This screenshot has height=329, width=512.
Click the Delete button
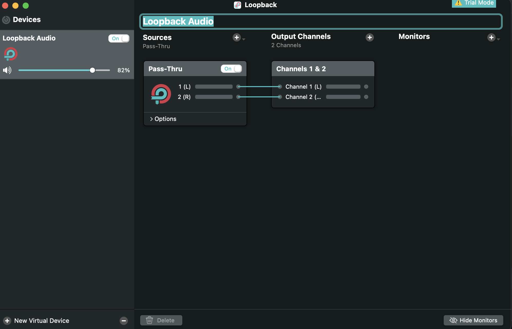[x=161, y=320]
